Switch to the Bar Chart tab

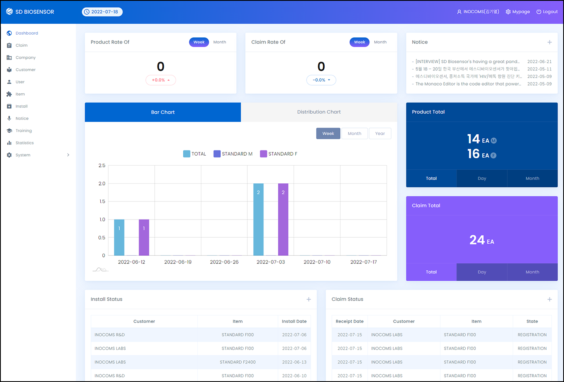(x=163, y=112)
